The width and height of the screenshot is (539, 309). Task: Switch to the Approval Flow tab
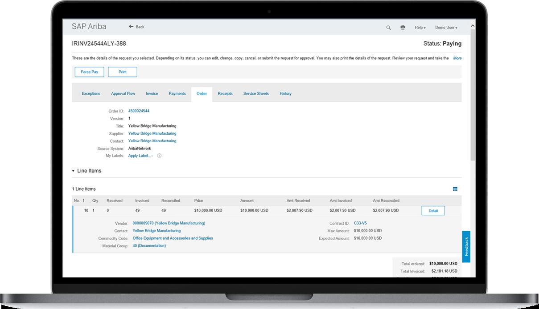click(x=123, y=94)
